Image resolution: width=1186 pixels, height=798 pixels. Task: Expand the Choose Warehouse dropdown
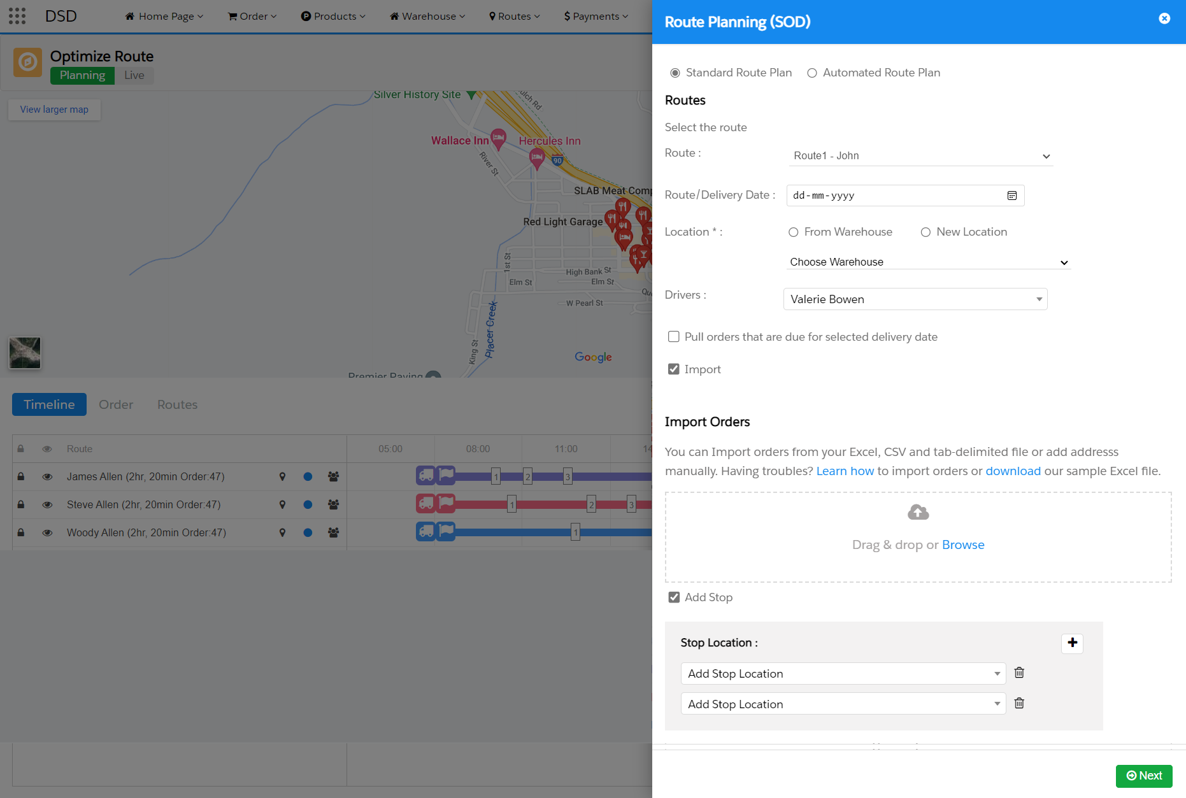927,262
